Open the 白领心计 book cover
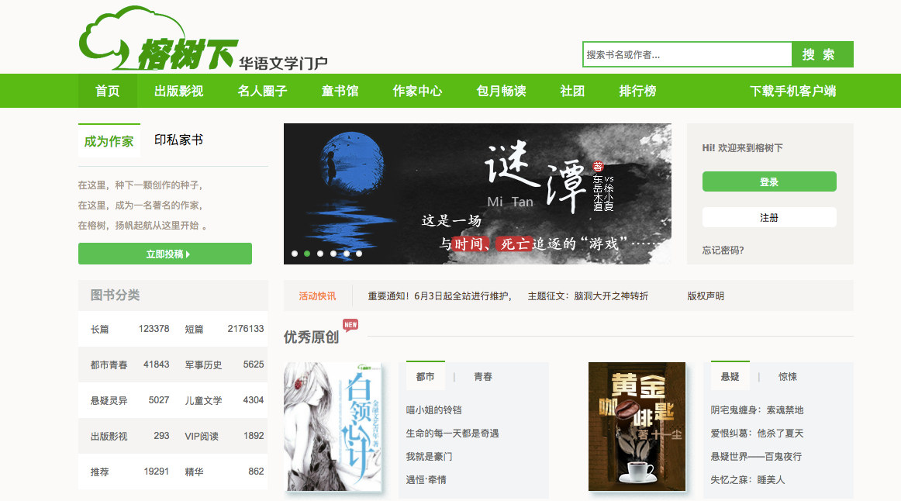This screenshot has height=501, width=901. [x=333, y=427]
